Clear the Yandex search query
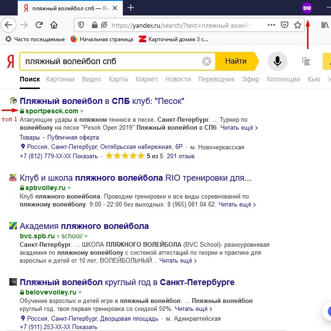The height and width of the screenshot is (331, 331). point(206,61)
